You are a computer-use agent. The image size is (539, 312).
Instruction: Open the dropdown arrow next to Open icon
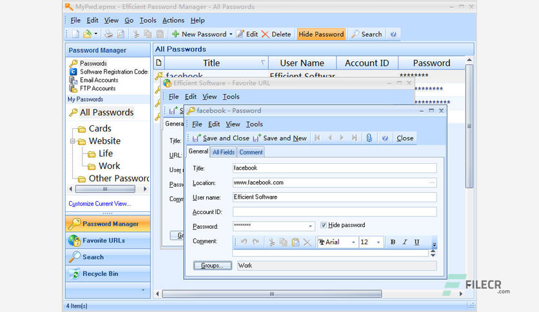96,34
